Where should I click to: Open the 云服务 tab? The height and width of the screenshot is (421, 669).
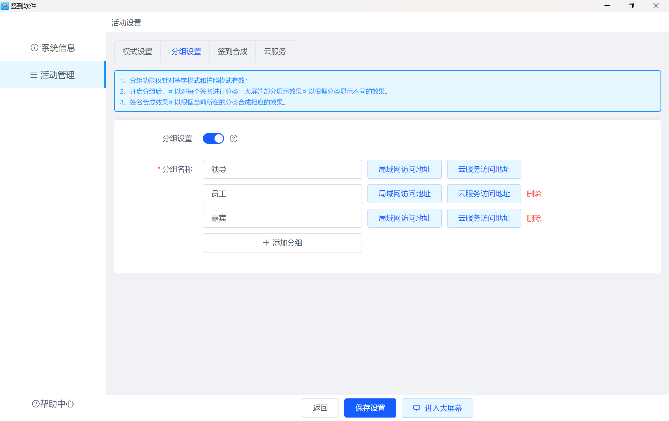point(275,52)
